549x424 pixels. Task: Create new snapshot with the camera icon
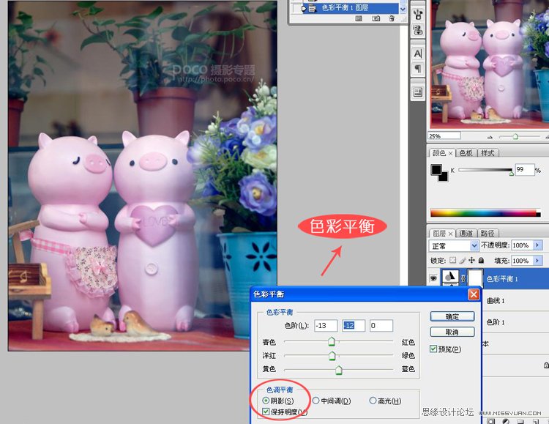pos(376,18)
